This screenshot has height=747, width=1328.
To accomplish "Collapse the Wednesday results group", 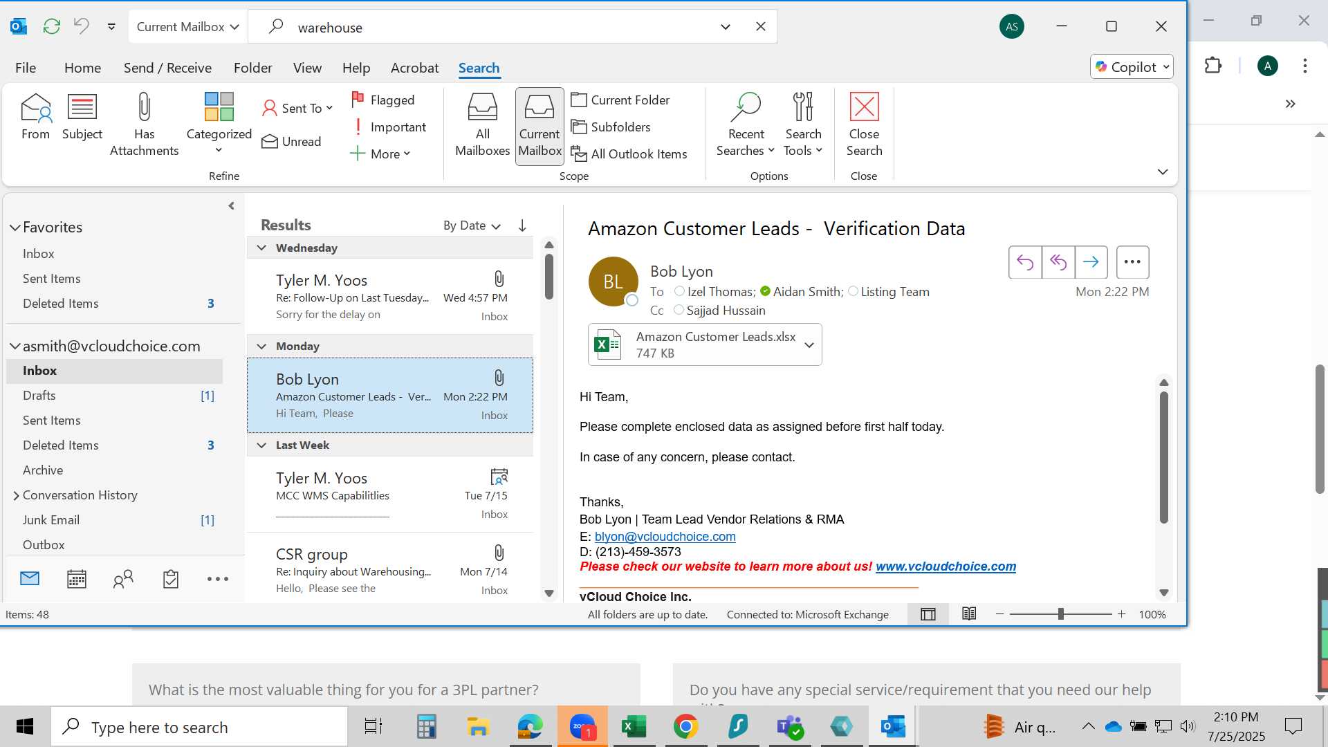I will tap(261, 248).
